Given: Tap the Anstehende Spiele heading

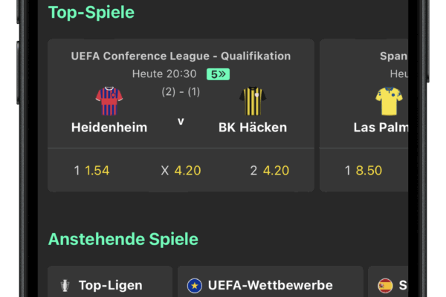Looking at the screenshot, I should [123, 239].
